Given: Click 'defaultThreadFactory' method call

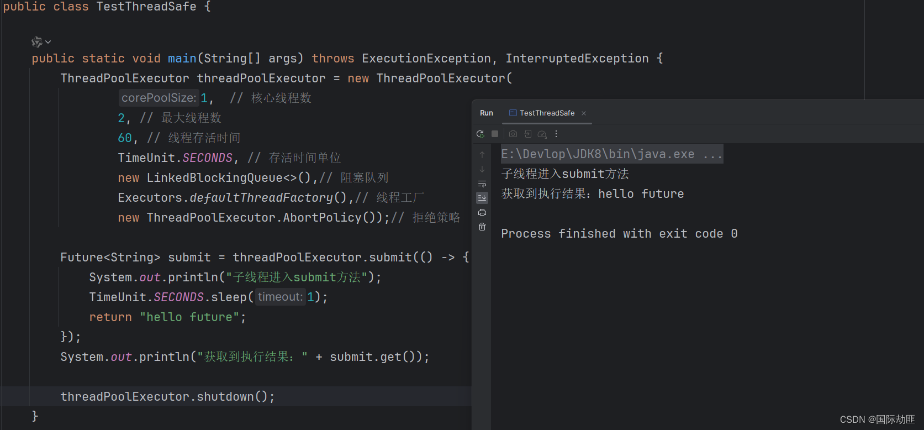Looking at the screenshot, I should pyautogui.click(x=261, y=197).
